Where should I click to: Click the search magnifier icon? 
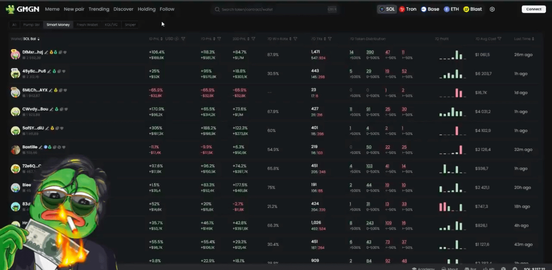pyautogui.click(x=217, y=9)
